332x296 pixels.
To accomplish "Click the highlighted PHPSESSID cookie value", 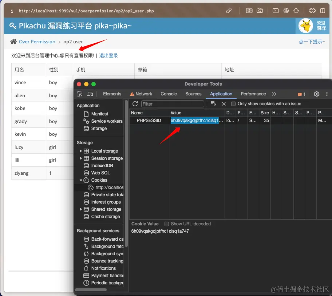I will coord(194,121).
